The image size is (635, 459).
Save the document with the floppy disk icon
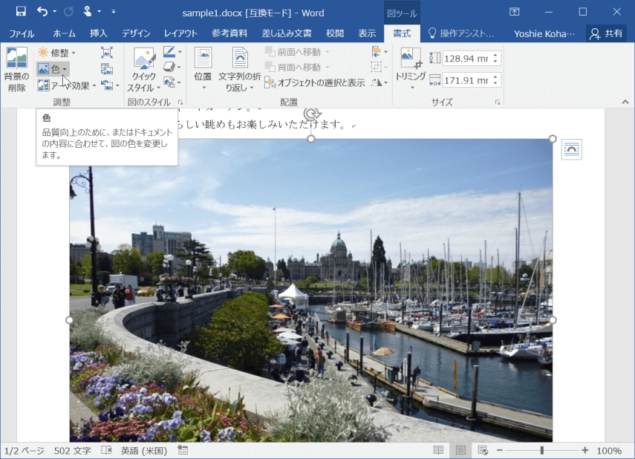coord(21,12)
